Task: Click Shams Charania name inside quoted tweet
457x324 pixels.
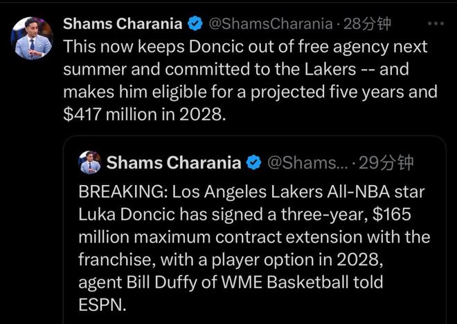Action: 174,162
